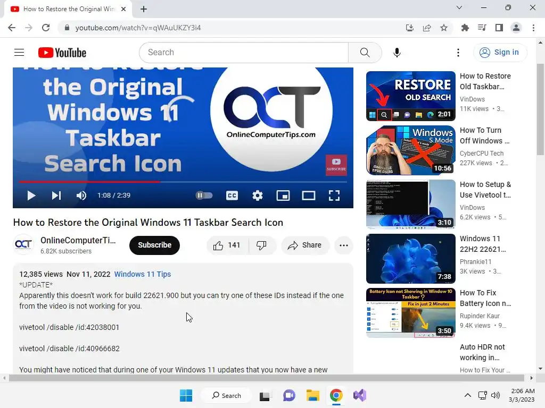This screenshot has width=545, height=408.
Task: Open Chrome three-dot menu
Action: point(533,28)
